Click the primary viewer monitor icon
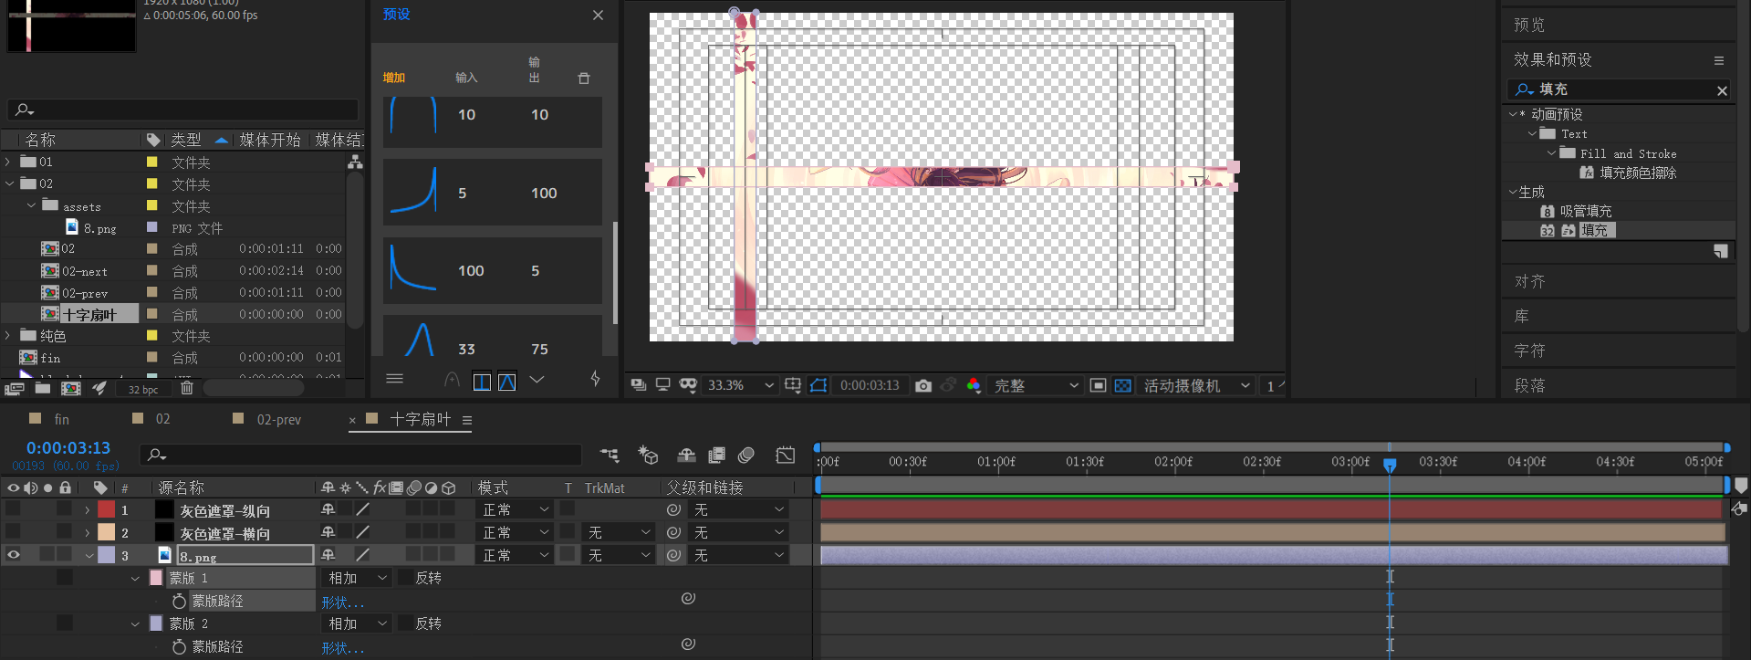Screen dimensions: 1751x660 [663, 385]
